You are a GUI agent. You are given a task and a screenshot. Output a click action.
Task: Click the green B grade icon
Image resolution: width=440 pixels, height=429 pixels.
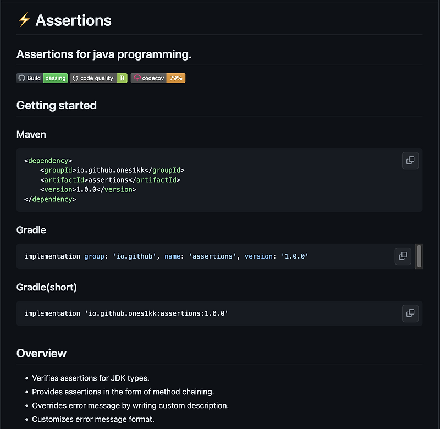pos(122,78)
